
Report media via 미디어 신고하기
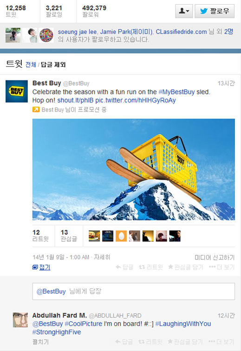(x=215, y=258)
